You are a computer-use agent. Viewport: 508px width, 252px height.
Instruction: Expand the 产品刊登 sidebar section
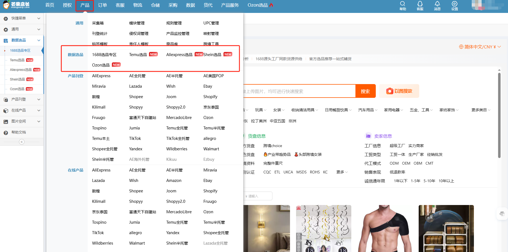pyautogui.click(x=22, y=99)
